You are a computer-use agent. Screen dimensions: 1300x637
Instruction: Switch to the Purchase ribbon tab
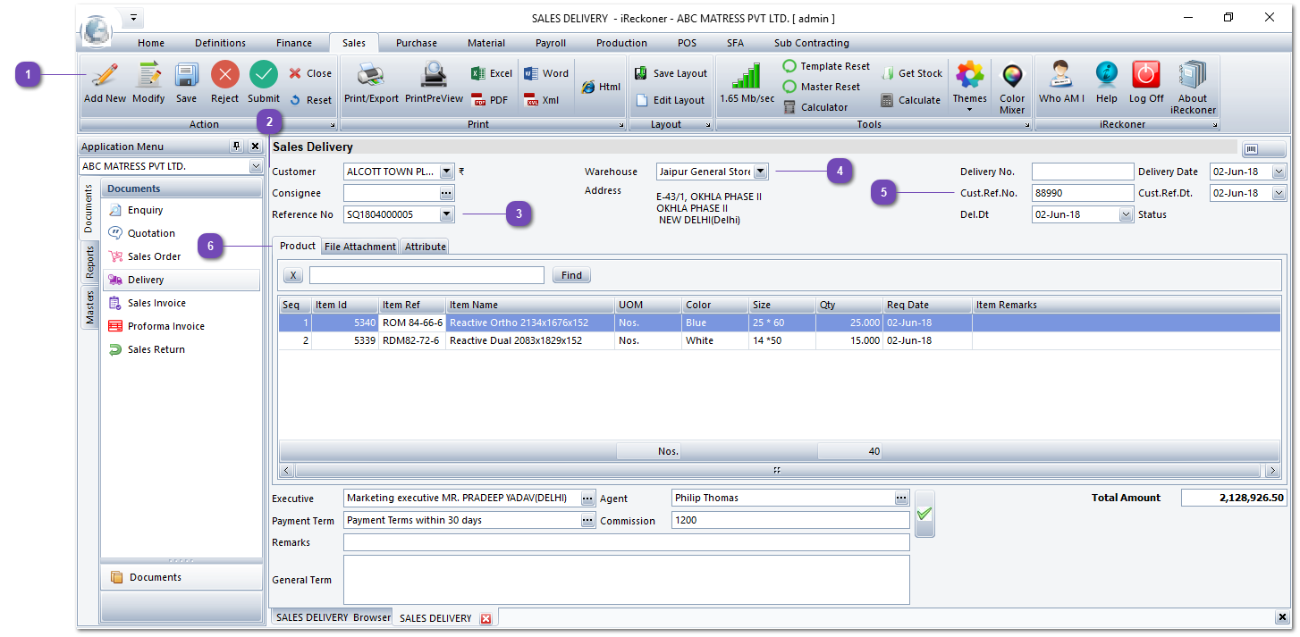coord(417,43)
